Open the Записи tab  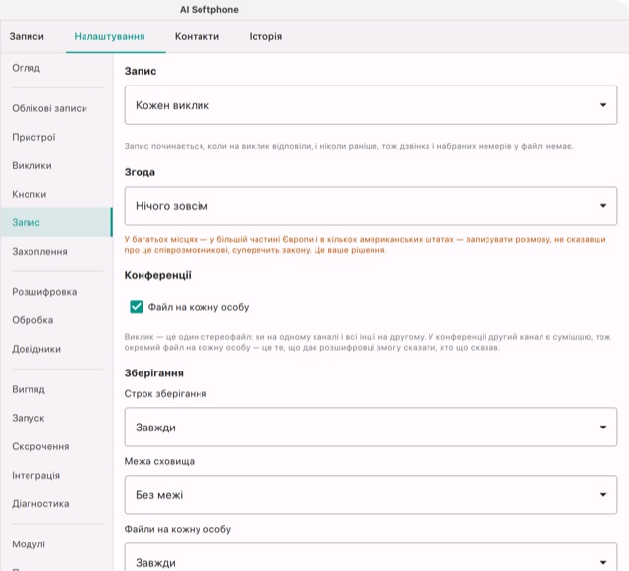click(27, 36)
